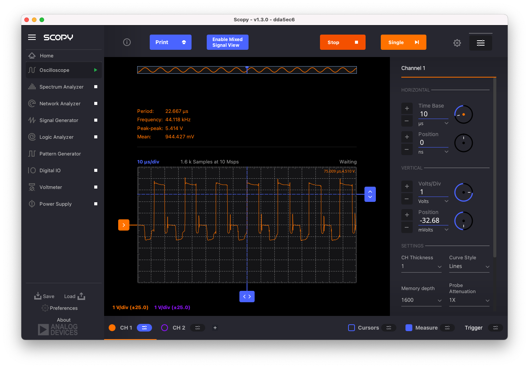The height and width of the screenshot is (368, 529).
Task: Click the Digital IO icon
Action: tap(32, 170)
